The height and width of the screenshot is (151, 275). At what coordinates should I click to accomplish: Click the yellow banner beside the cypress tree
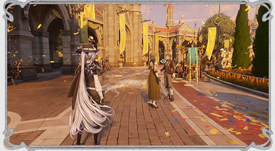coord(211,42)
